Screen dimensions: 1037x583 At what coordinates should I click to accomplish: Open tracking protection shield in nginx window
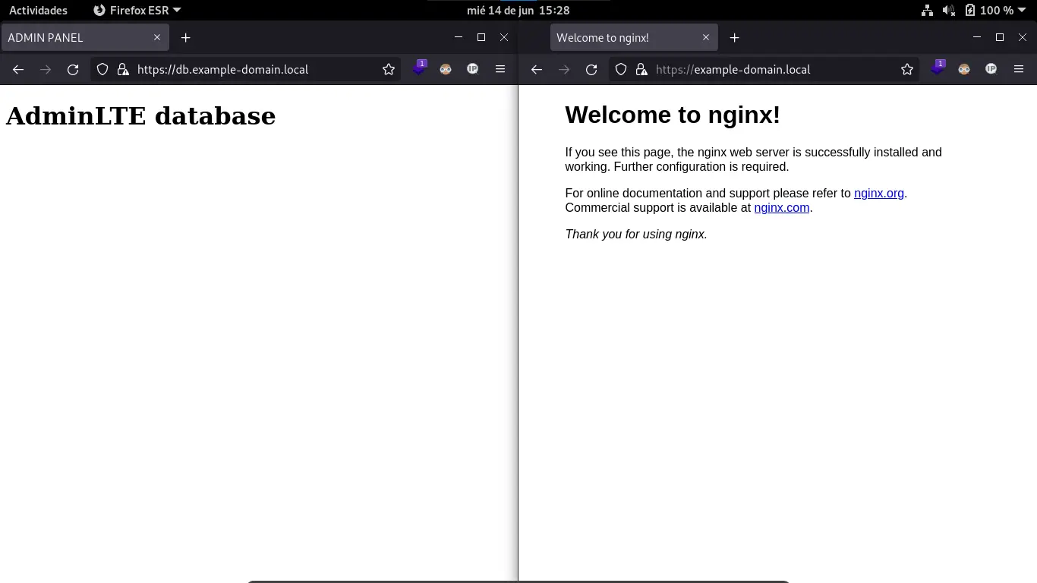tap(621, 69)
